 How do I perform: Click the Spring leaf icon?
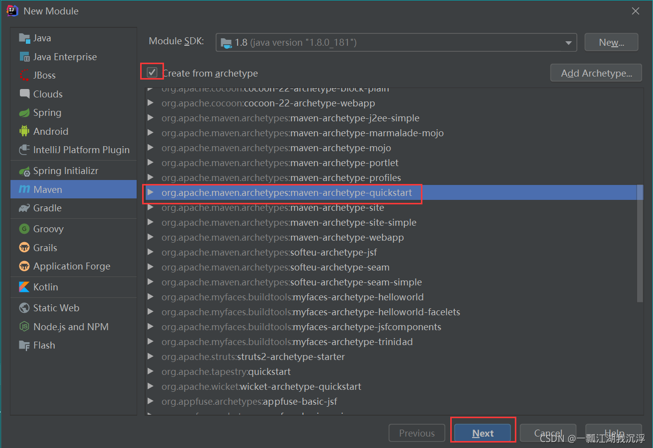point(24,113)
